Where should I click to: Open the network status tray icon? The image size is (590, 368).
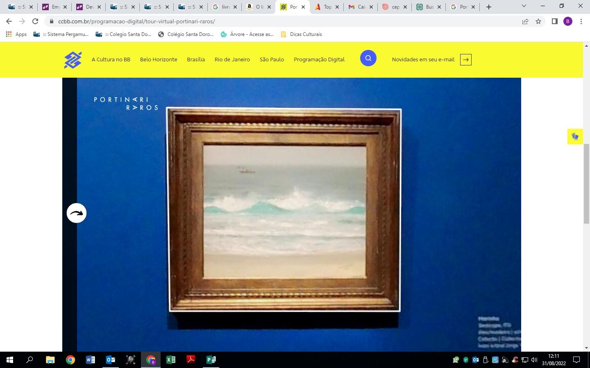(524, 360)
